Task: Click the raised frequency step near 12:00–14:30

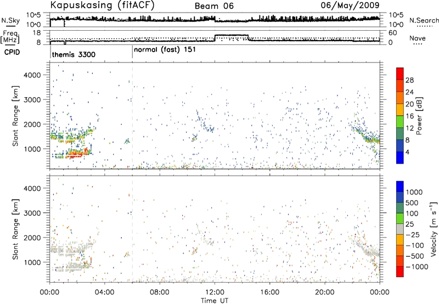Action: pos(232,36)
